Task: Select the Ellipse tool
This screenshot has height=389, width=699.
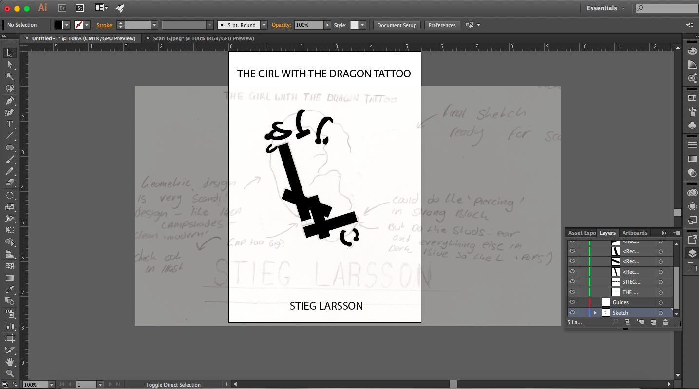Action: click(10, 148)
